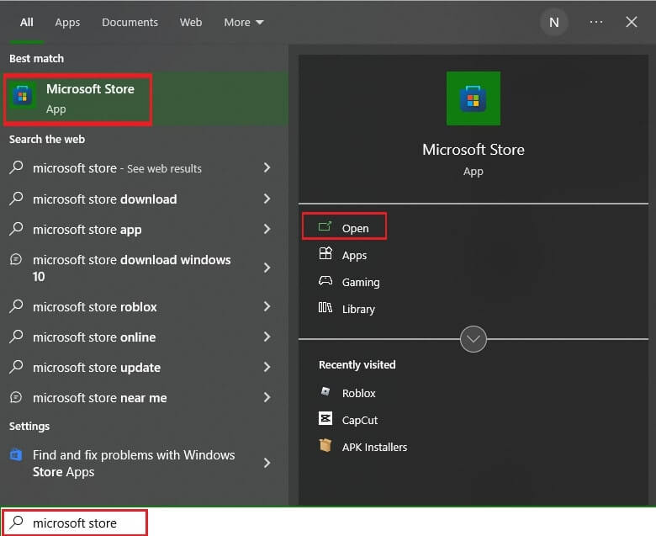The image size is (656, 536).
Task: Click the Roblox icon in Recently visited
Action: tap(325, 391)
